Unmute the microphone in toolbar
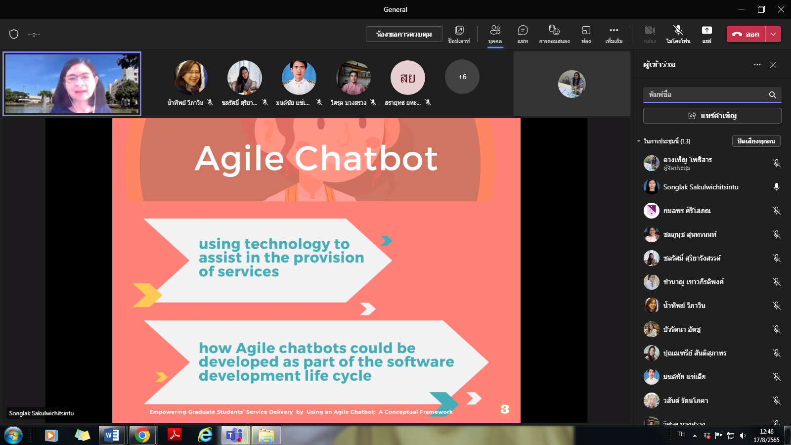The width and height of the screenshot is (791, 445). coord(678,34)
